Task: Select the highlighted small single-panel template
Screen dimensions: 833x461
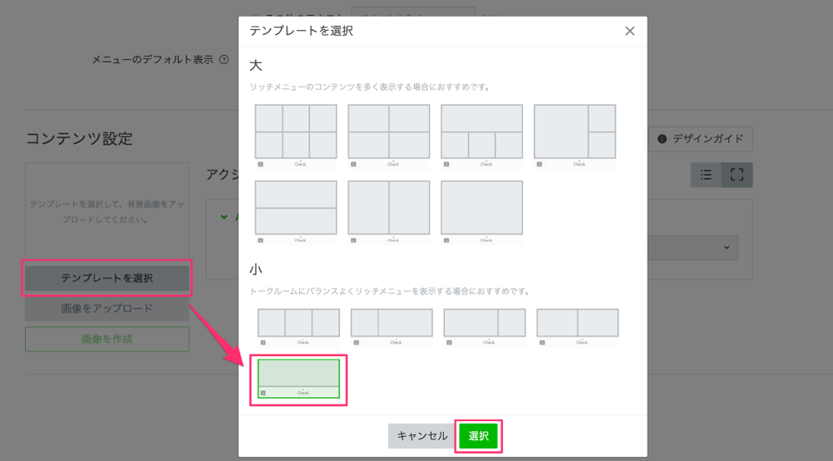Action: [298, 379]
